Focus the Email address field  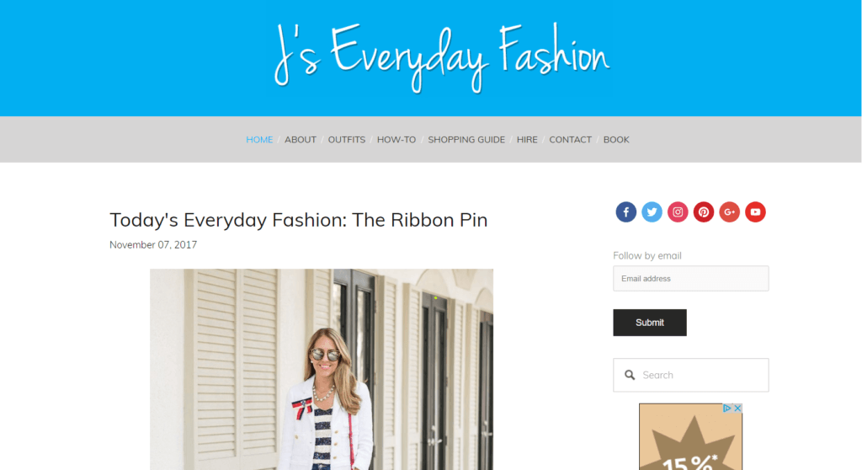(691, 279)
